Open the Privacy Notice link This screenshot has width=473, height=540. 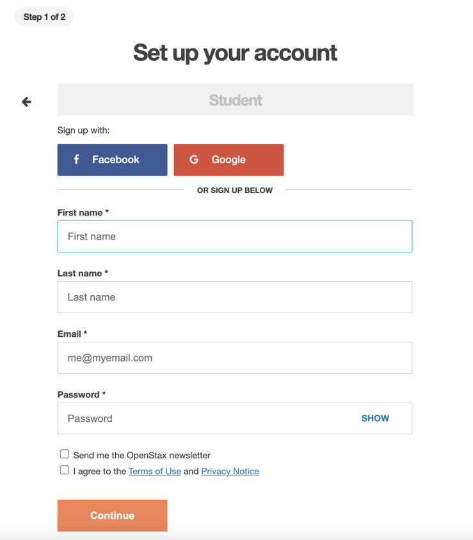tap(230, 471)
